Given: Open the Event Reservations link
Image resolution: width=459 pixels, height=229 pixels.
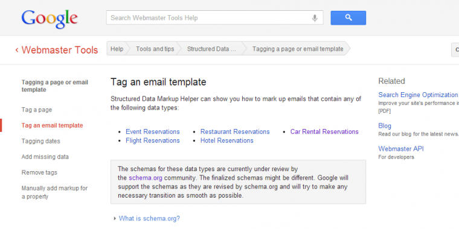Looking at the screenshot, I should [x=153, y=132].
